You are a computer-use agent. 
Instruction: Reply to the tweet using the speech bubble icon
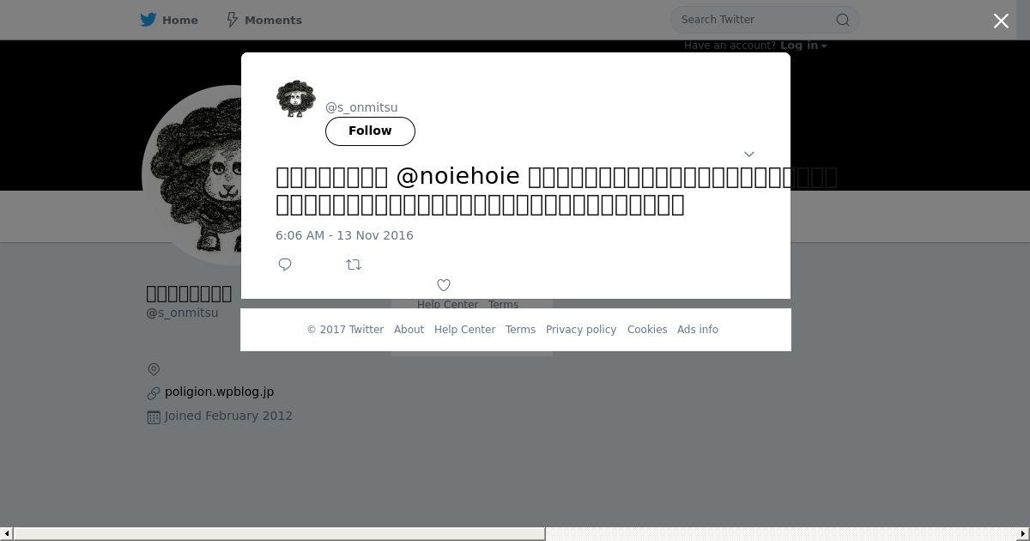(x=285, y=264)
